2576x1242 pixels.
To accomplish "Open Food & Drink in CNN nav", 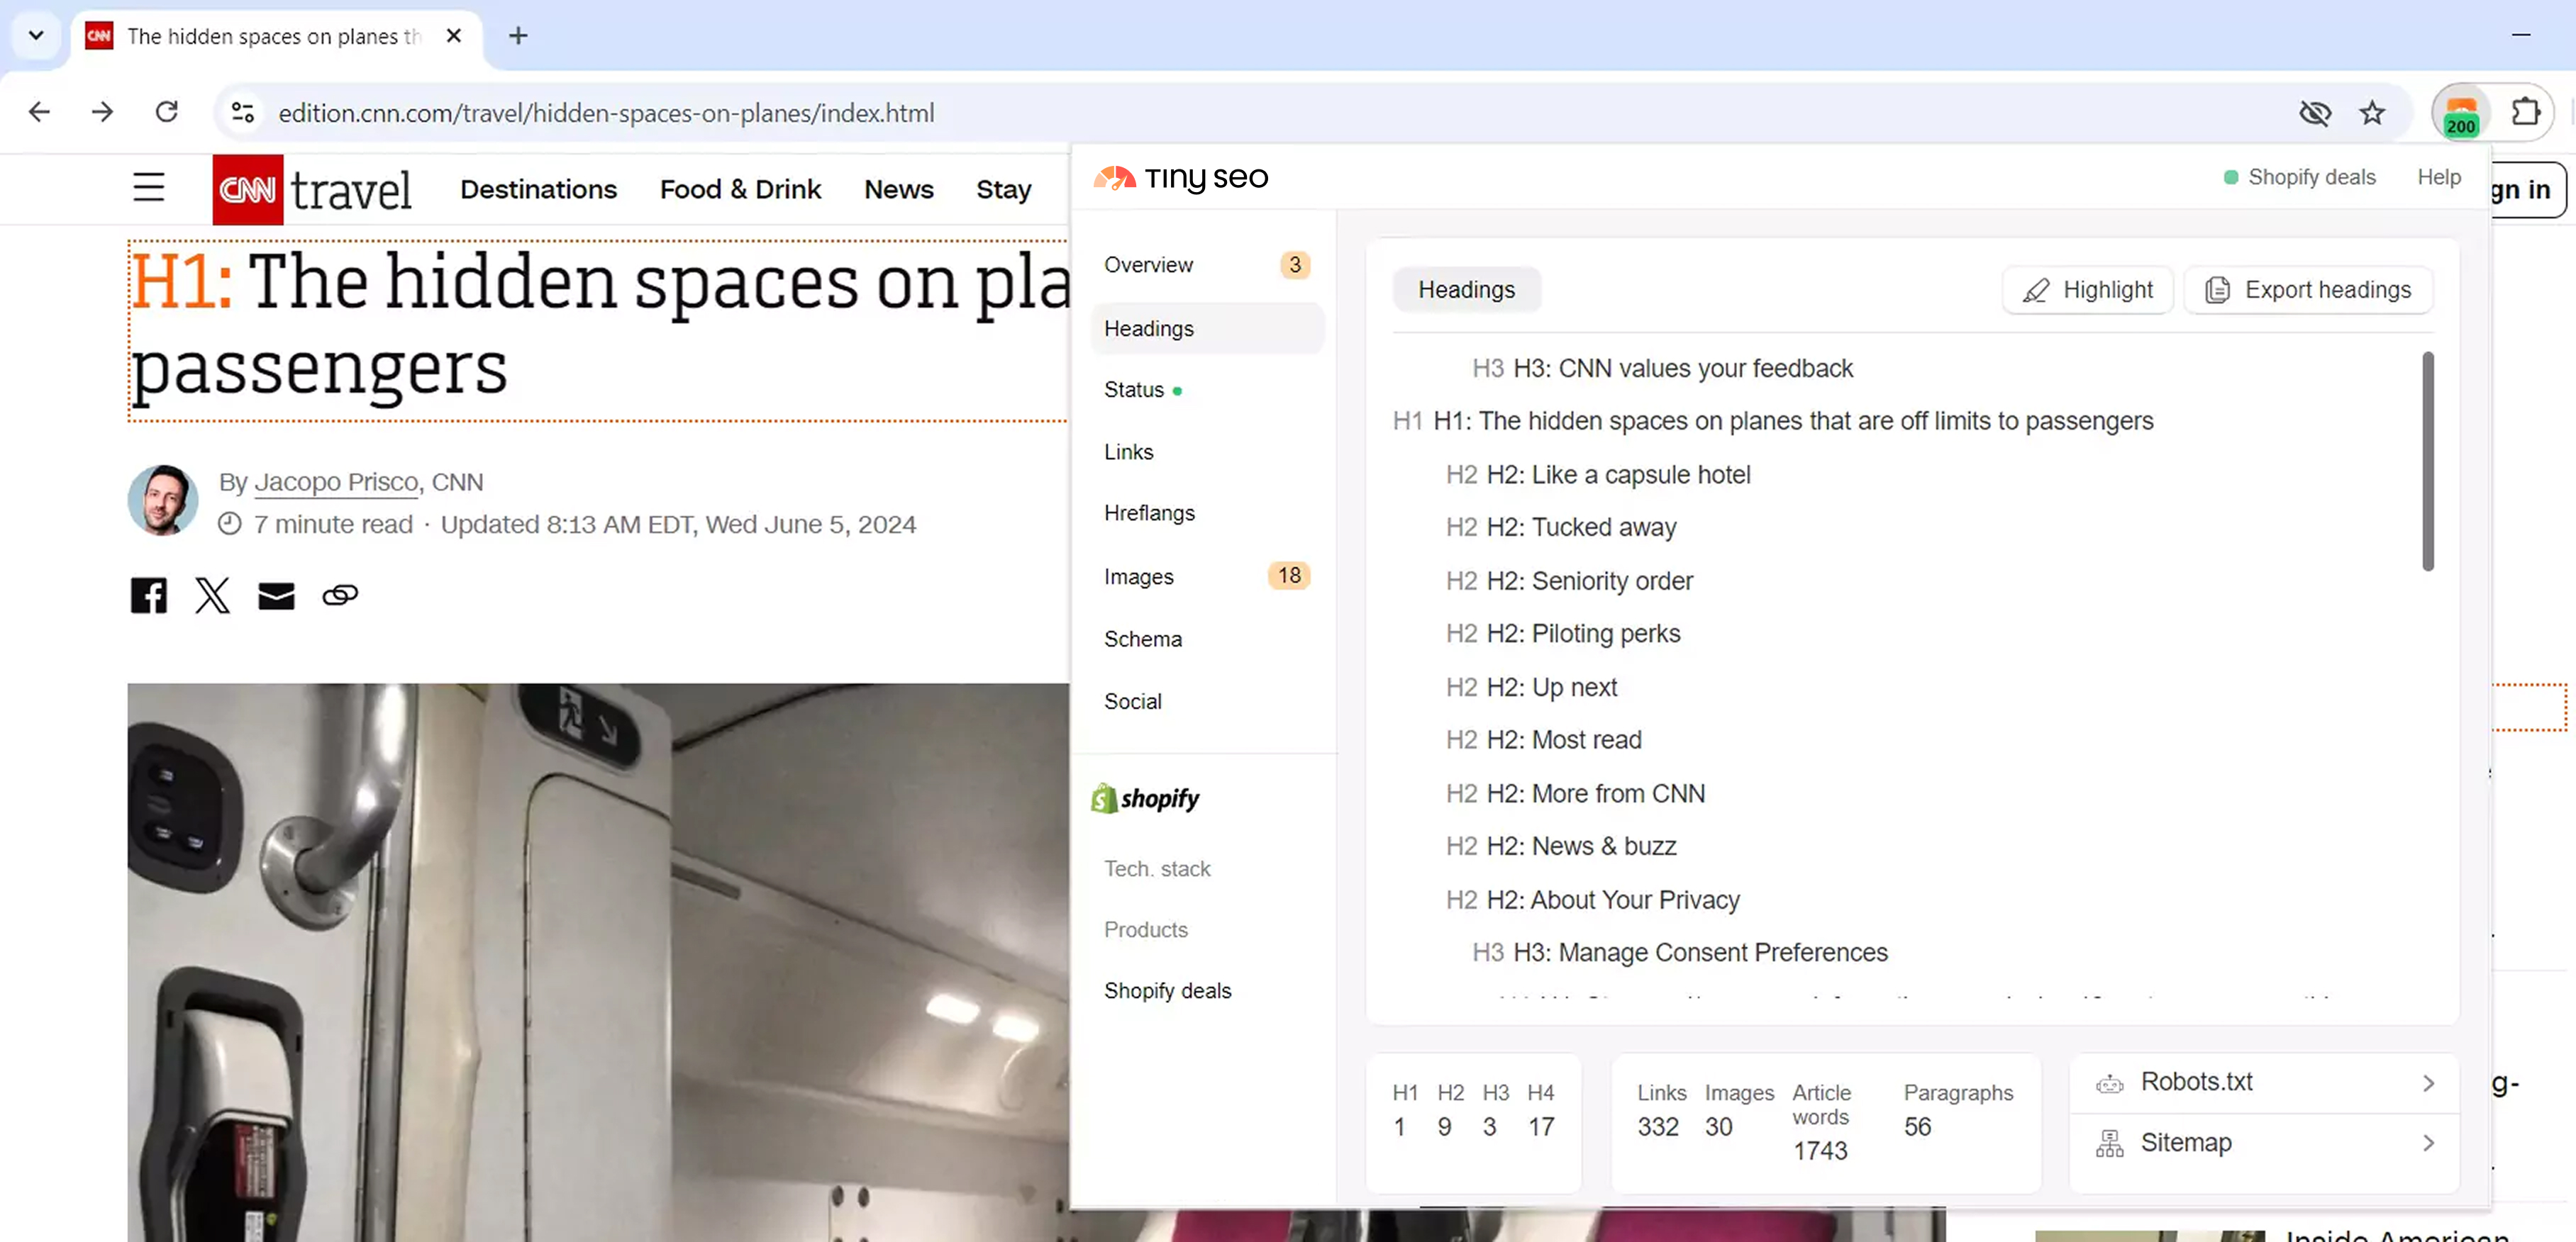I will coord(740,189).
